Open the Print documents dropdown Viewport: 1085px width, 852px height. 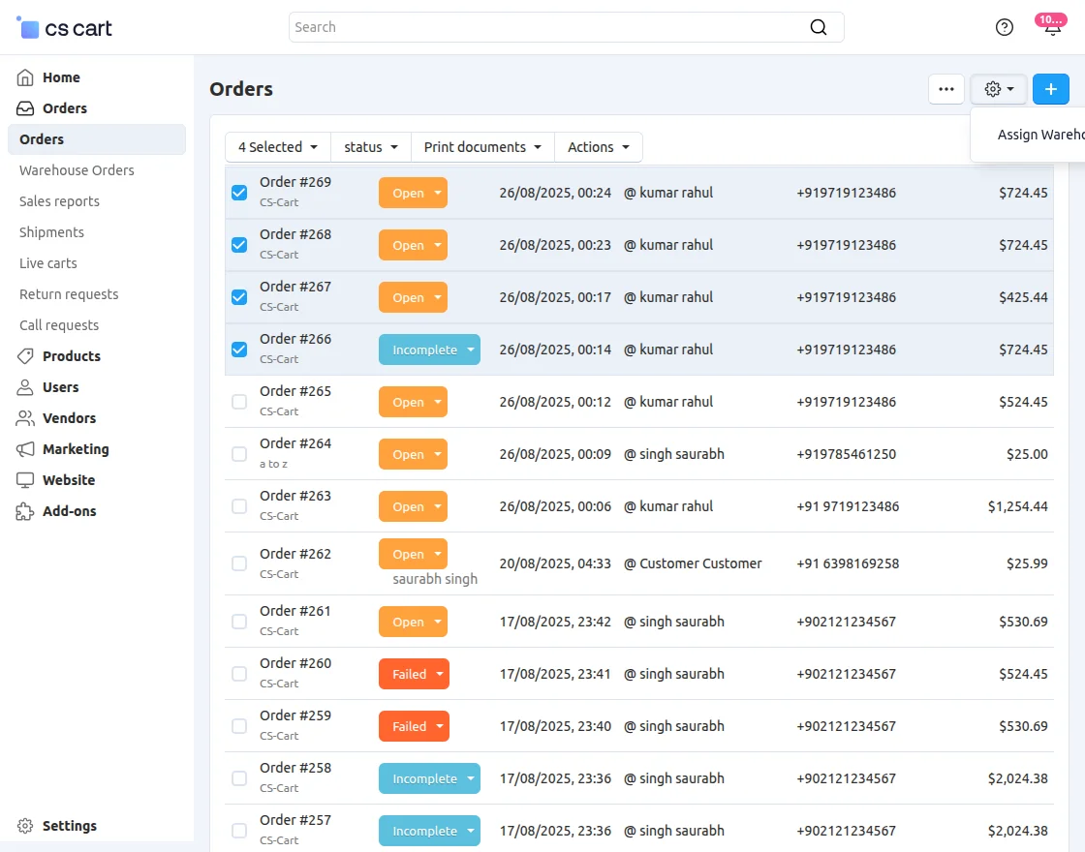point(482,147)
